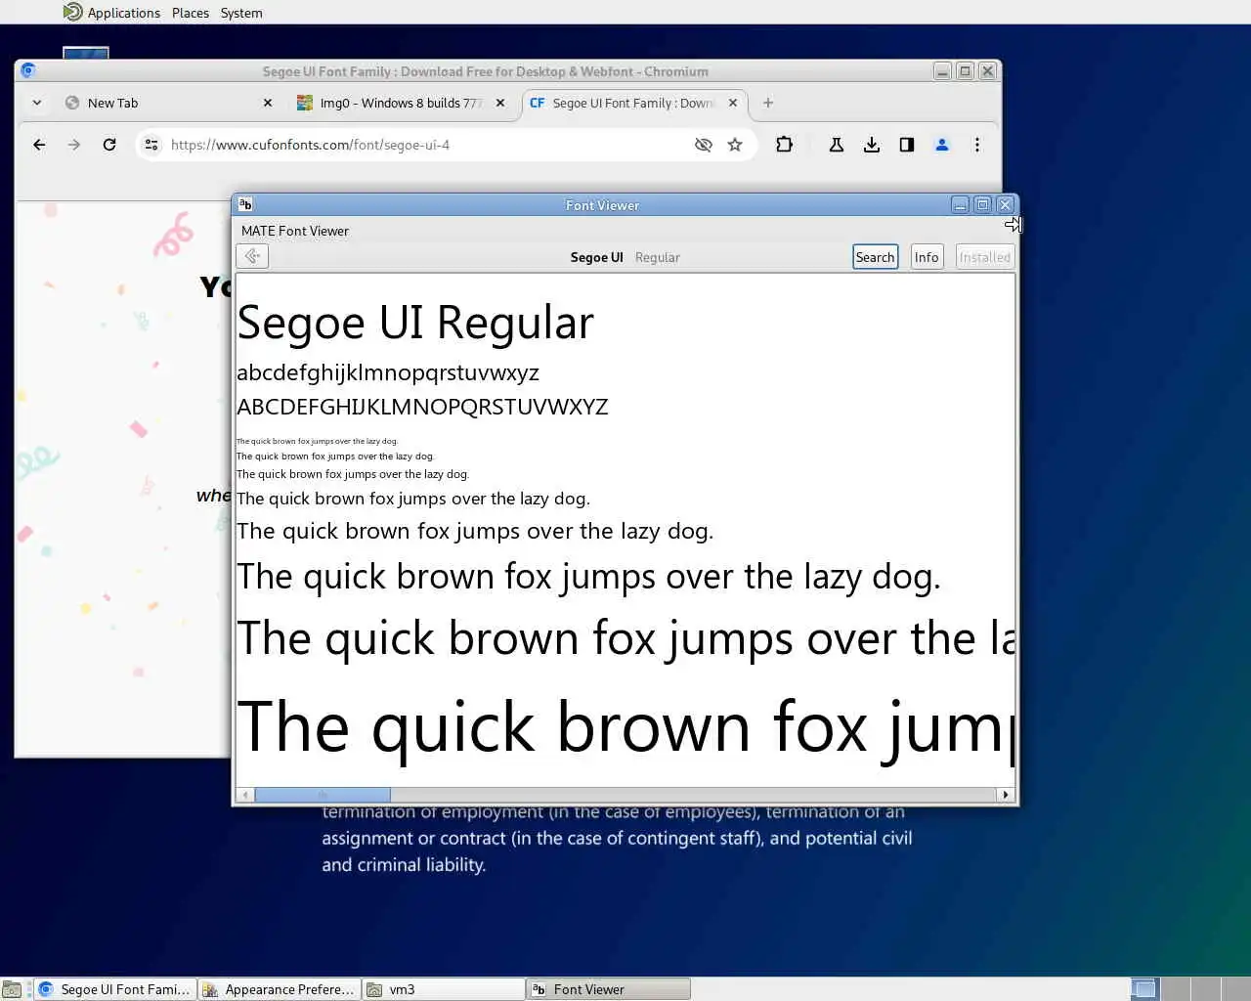1251x1001 pixels.
Task: Click the scrollbar left arrow in Font Viewer
Action: coord(245,795)
